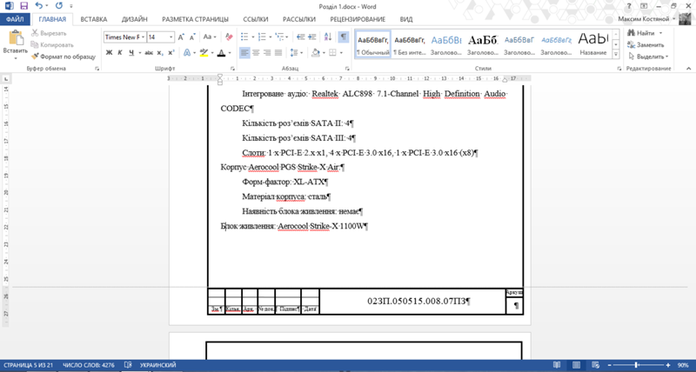
Task: Switch to the ДИЗАЙН tab
Action: point(135,19)
